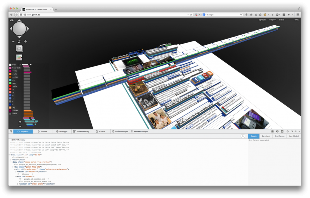Open the Berechnet side panel tab
This screenshot has height=198, width=310.
pos(266,136)
